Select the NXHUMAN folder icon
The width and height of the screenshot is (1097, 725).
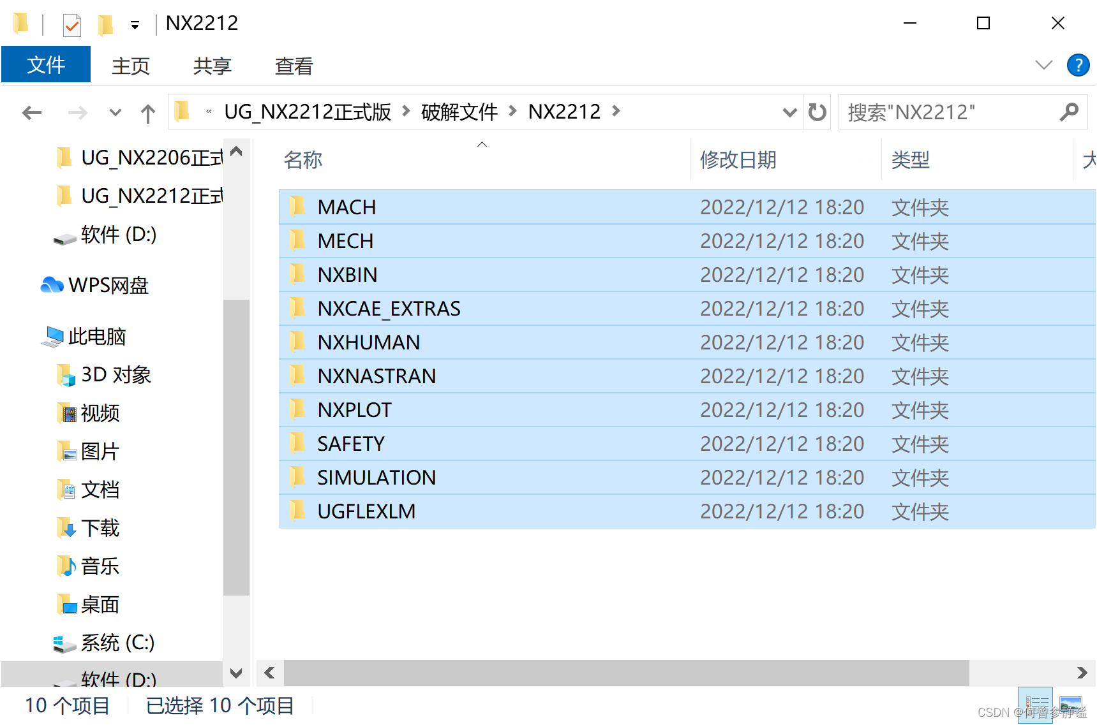pos(297,342)
